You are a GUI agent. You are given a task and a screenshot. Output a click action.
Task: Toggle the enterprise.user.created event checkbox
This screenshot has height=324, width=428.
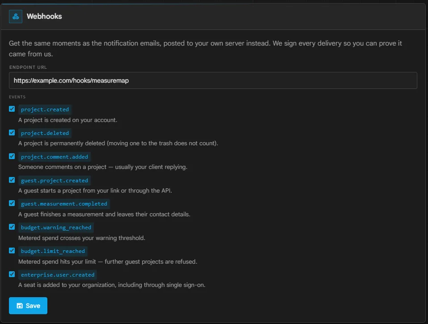pos(12,274)
